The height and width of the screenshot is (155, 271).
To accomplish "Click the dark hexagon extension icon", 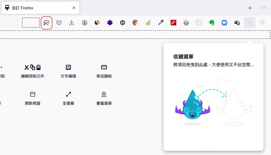I will coord(123,23).
